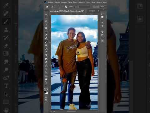Open the blending Mode dropdown set to Normal

click(82, 7)
